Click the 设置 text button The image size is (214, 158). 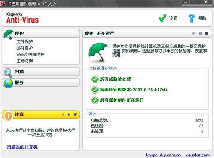[173, 18]
